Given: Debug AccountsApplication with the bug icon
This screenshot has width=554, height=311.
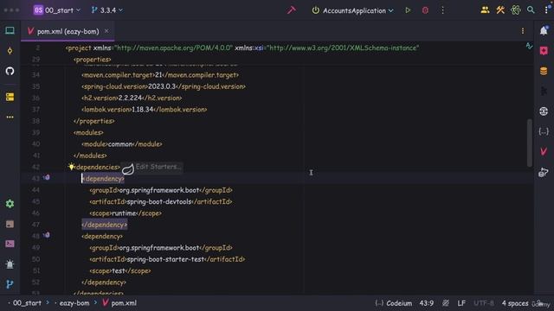Looking at the screenshot, I should [x=425, y=10].
